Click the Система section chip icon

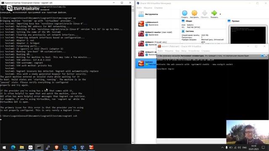coord(183,31)
